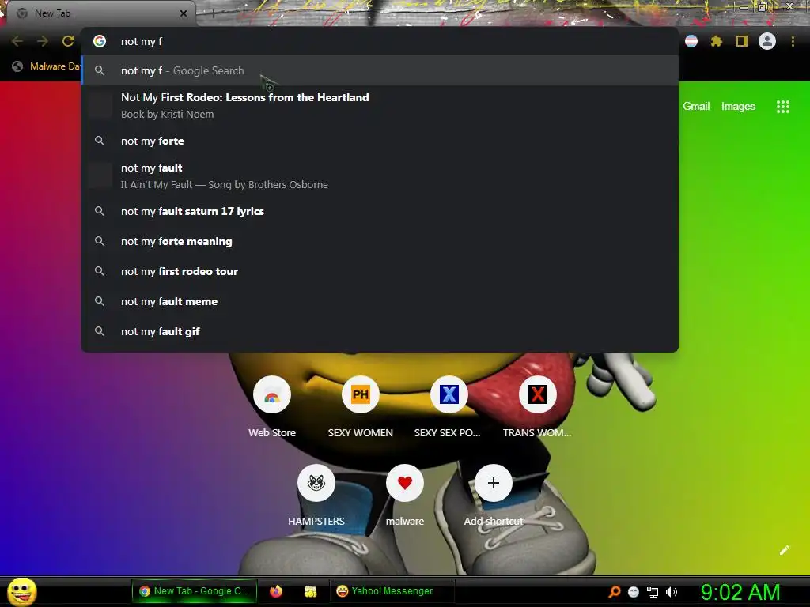Click the browser forward arrow
The width and height of the screenshot is (810, 607).
[x=43, y=41]
